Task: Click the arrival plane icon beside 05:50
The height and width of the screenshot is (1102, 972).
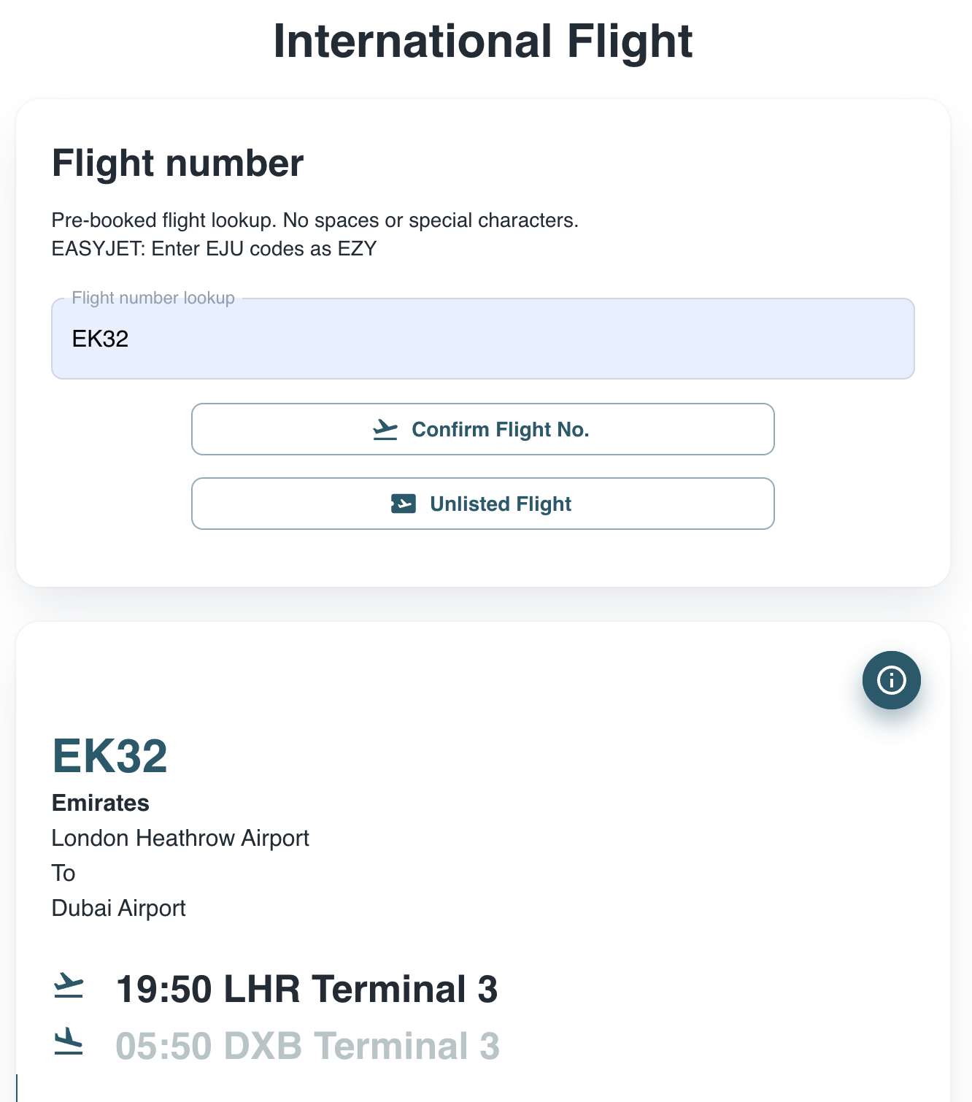Action: click(69, 1041)
